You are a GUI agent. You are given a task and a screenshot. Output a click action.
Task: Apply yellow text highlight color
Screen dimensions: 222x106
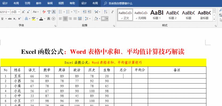[34, 19]
